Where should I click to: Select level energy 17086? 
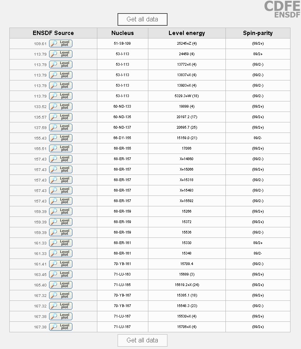click(187, 148)
